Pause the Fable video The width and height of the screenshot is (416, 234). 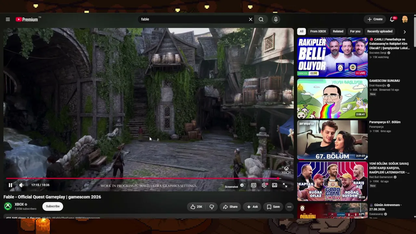pyautogui.click(x=10, y=185)
